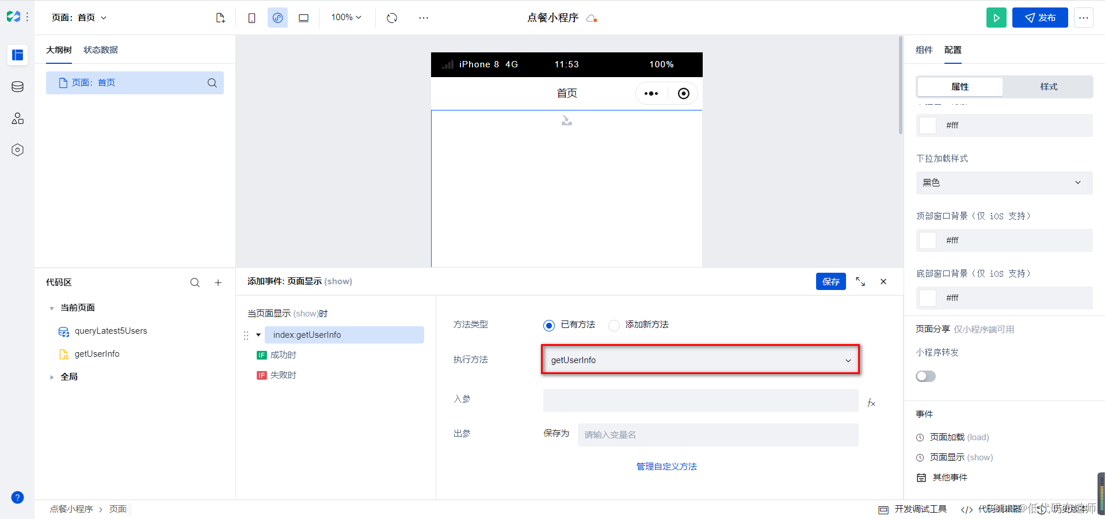
Task: Select the 成功时 IF branch
Action: tap(276, 355)
